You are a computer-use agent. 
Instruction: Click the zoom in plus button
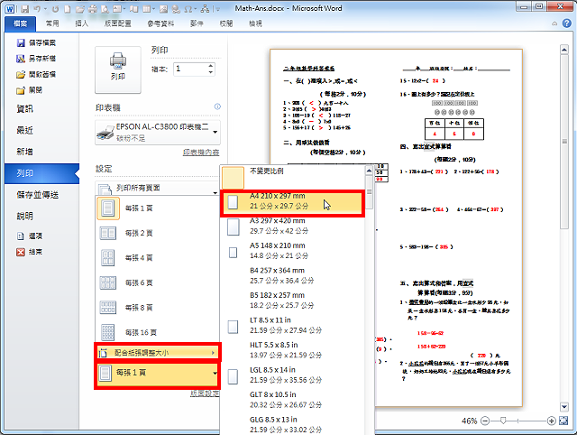point(551,421)
